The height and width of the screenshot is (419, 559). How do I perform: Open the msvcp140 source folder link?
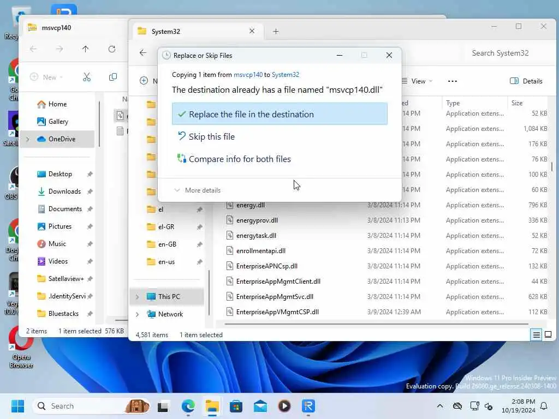tap(248, 75)
